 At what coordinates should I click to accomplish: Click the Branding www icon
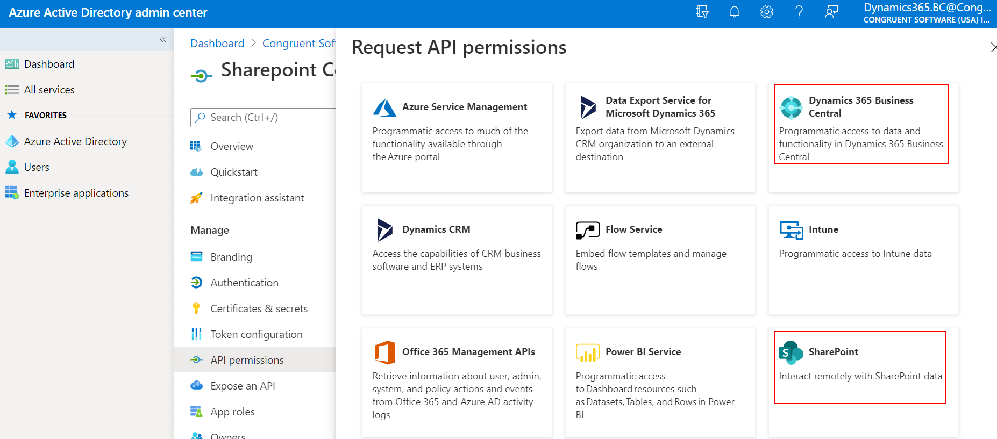pyautogui.click(x=196, y=256)
